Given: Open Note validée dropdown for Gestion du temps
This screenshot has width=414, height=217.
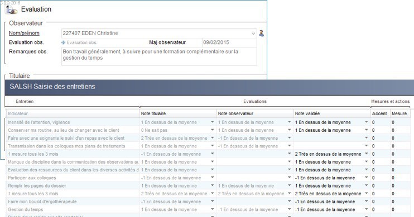Looking at the screenshot, I should tap(367, 209).
